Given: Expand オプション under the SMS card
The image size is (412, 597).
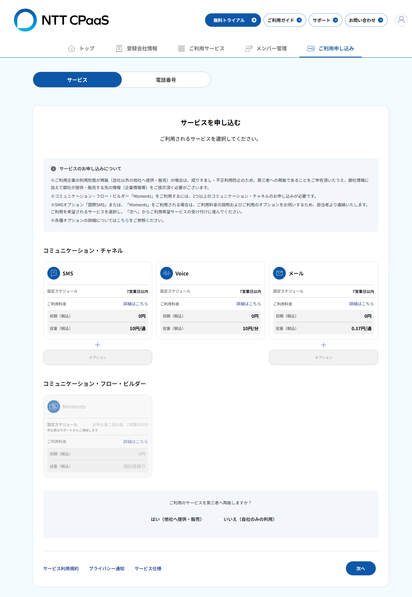Looking at the screenshot, I should pos(98,358).
